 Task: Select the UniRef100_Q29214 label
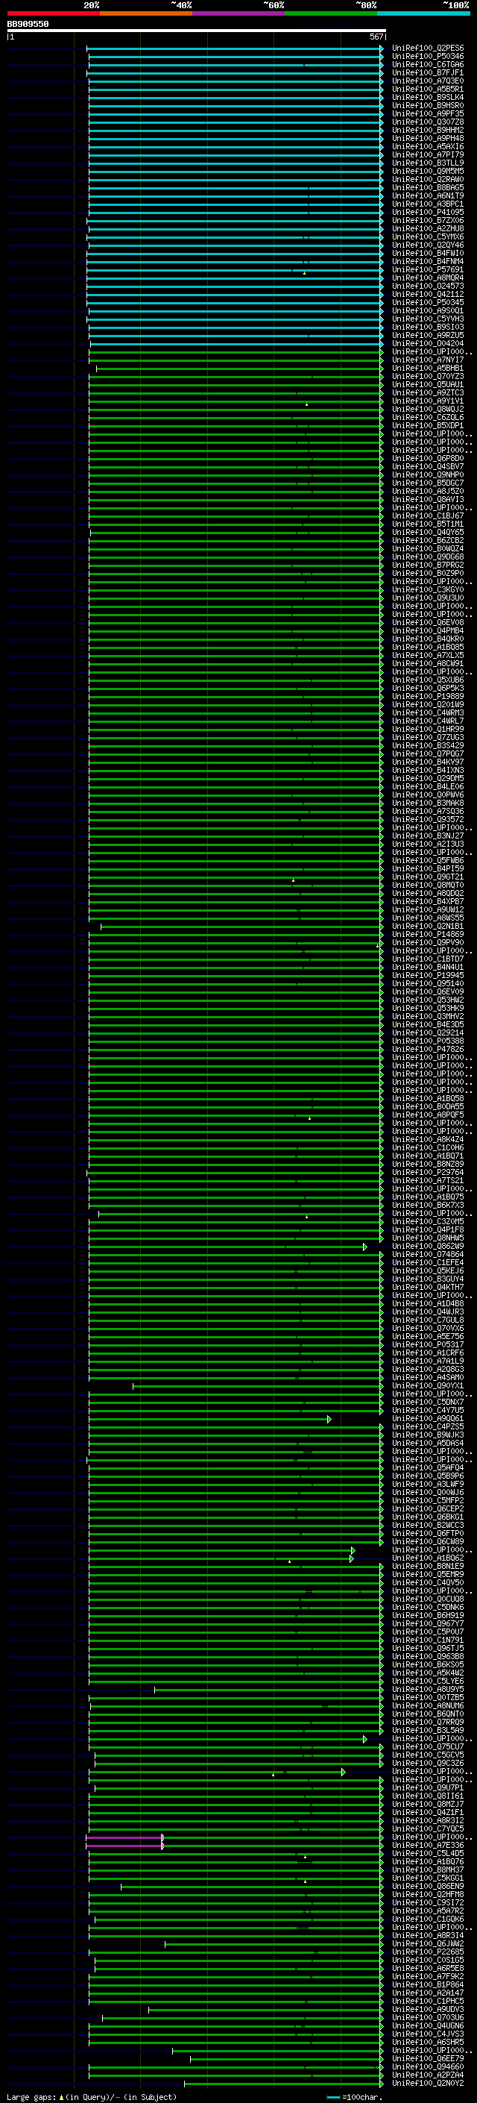pos(428,1032)
